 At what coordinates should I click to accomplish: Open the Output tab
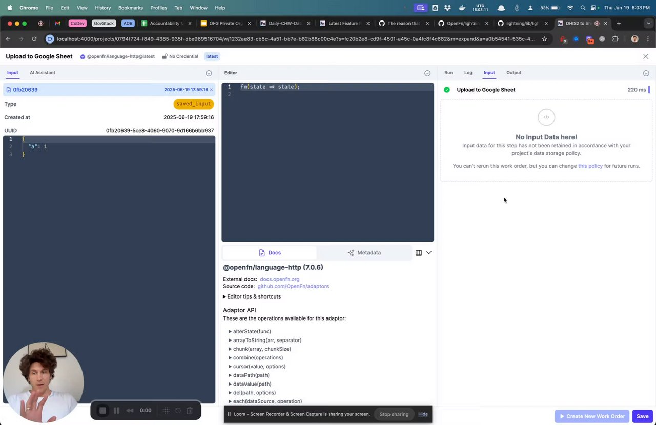pyautogui.click(x=514, y=73)
